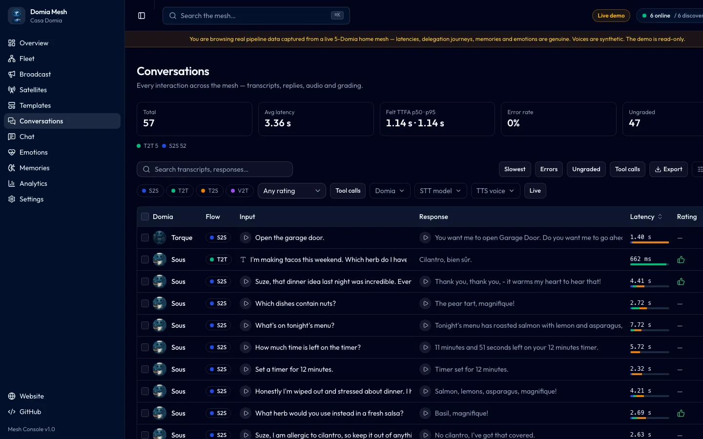Toggle the Live button
Image resolution: width=703 pixels, height=439 pixels.
pos(535,191)
